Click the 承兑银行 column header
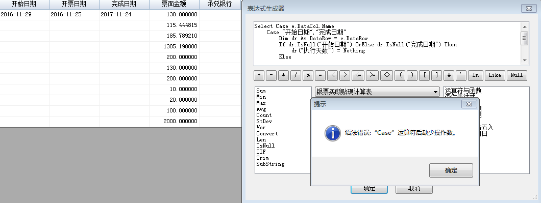 [x=220, y=4]
